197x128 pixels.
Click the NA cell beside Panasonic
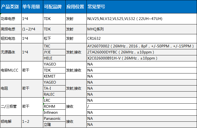(x=142, y=119)
